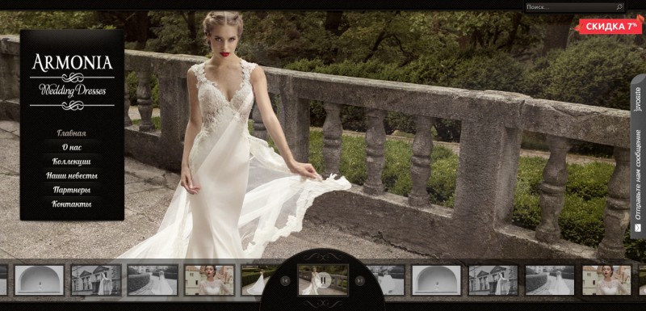
Task: Select the white arch thumbnail on the left
Action: [x=40, y=280]
